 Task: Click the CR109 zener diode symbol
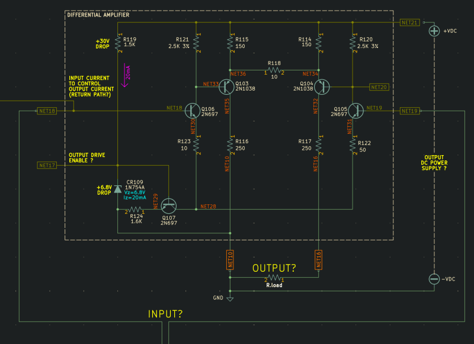117,189
